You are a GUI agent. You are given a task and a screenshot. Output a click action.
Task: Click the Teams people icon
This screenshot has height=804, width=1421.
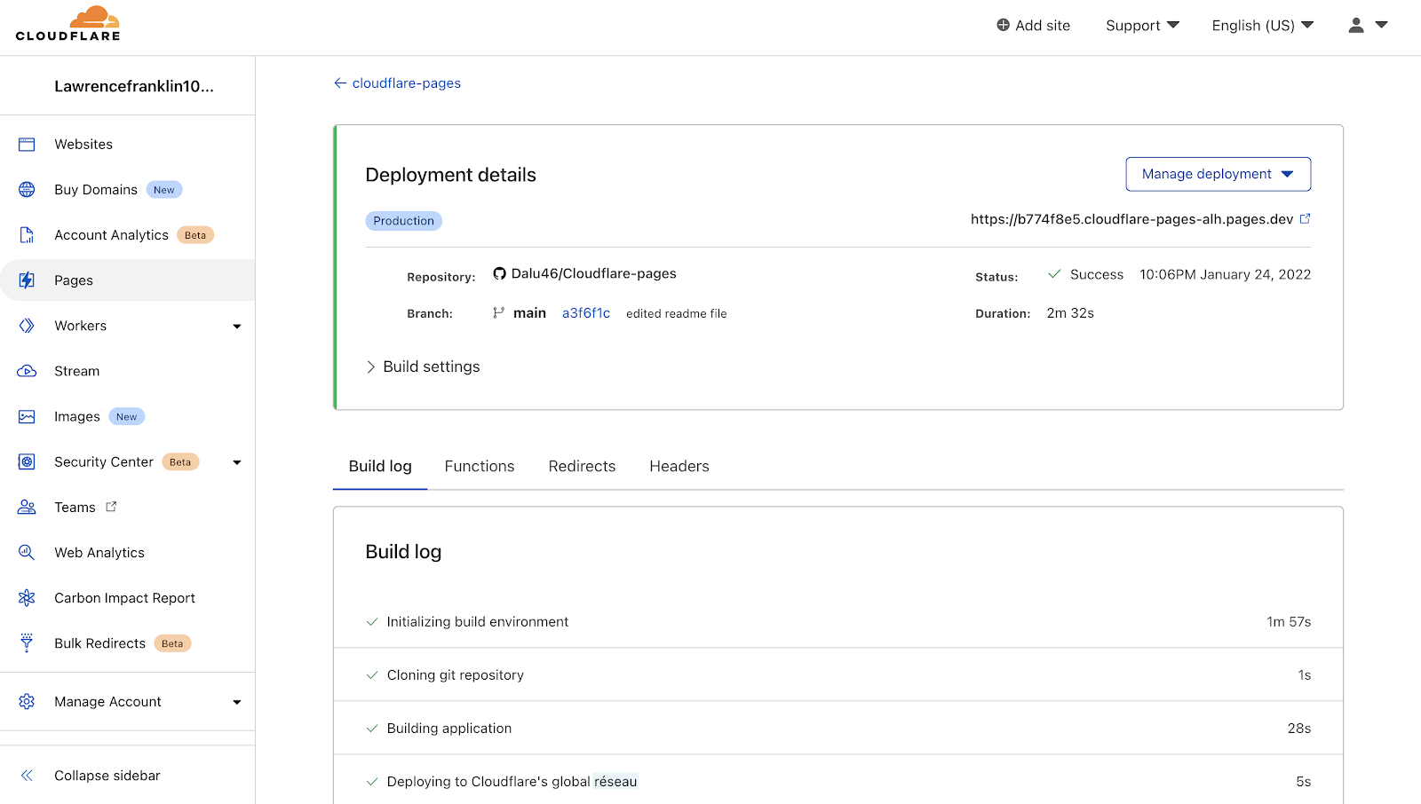pyautogui.click(x=27, y=508)
